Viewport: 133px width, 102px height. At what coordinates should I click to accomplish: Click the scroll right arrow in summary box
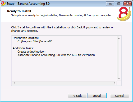114,83
